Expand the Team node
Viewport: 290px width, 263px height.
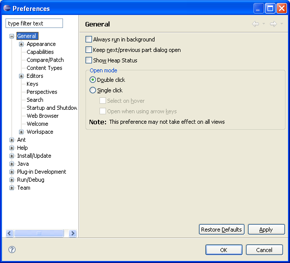[11, 188]
